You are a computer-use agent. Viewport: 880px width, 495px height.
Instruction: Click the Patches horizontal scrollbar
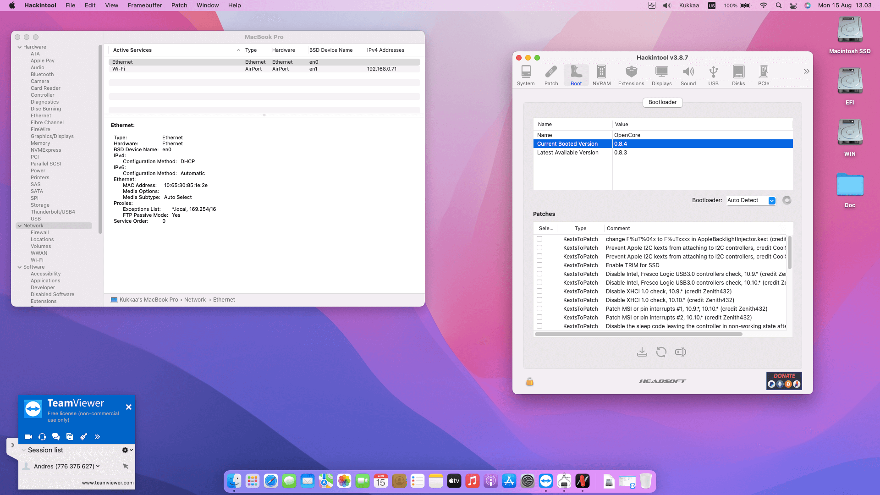coord(638,334)
